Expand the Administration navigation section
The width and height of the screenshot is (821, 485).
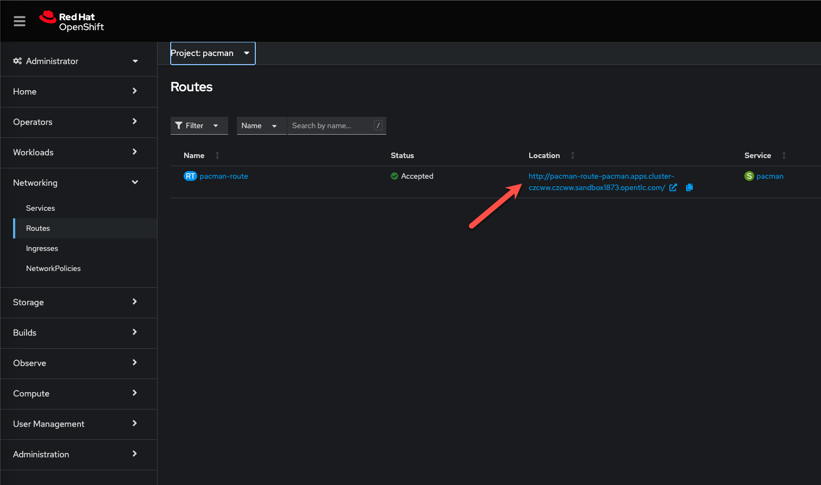coord(78,454)
